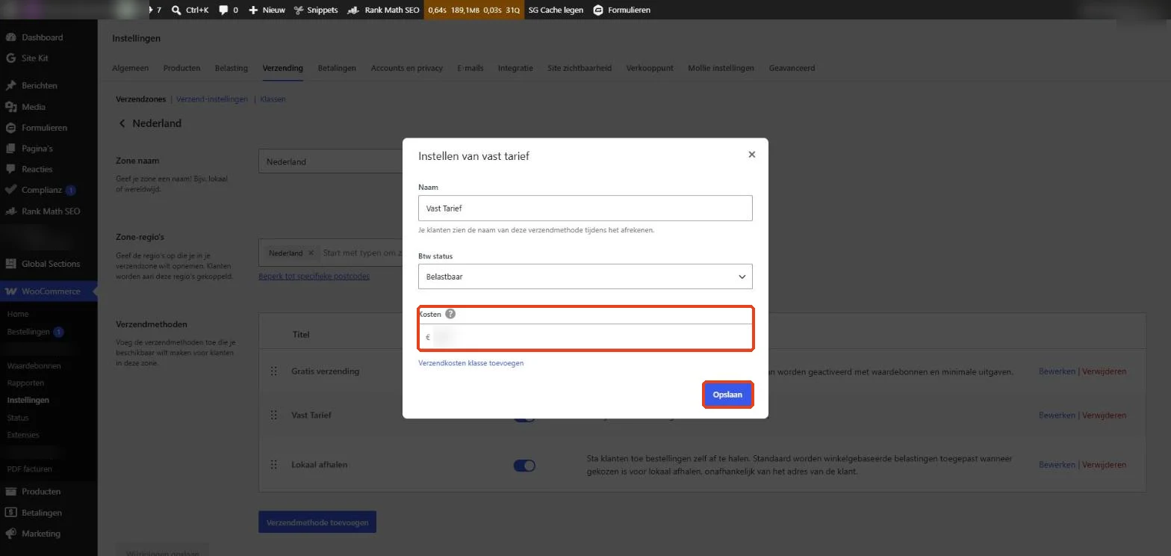The width and height of the screenshot is (1171, 556).
Task: Click the Kosten help question mark icon
Action: [x=450, y=315]
